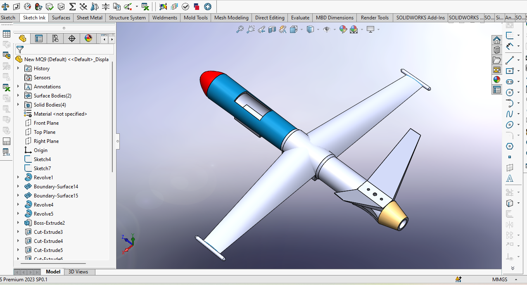Select the Line sketch tool
The width and height of the screenshot is (527, 285).
click(x=510, y=60)
